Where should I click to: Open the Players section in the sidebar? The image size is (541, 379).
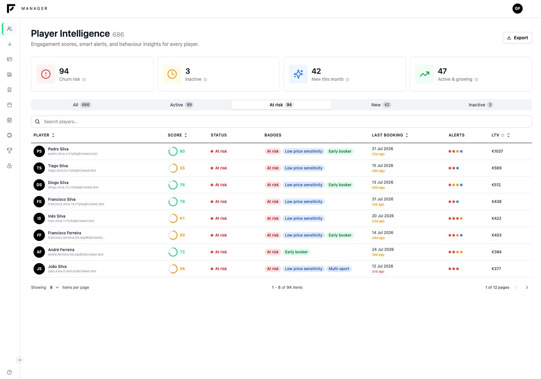click(10, 29)
